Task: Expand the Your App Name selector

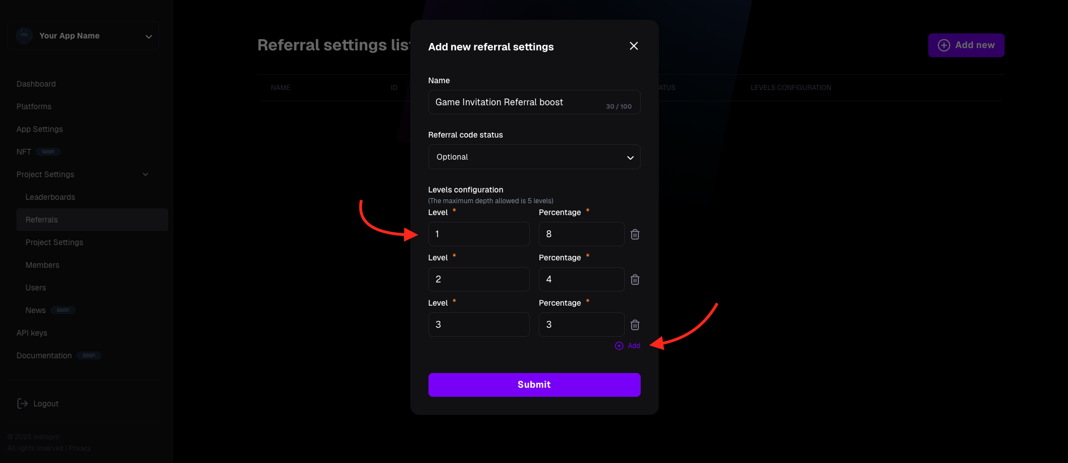Action: pyautogui.click(x=83, y=36)
